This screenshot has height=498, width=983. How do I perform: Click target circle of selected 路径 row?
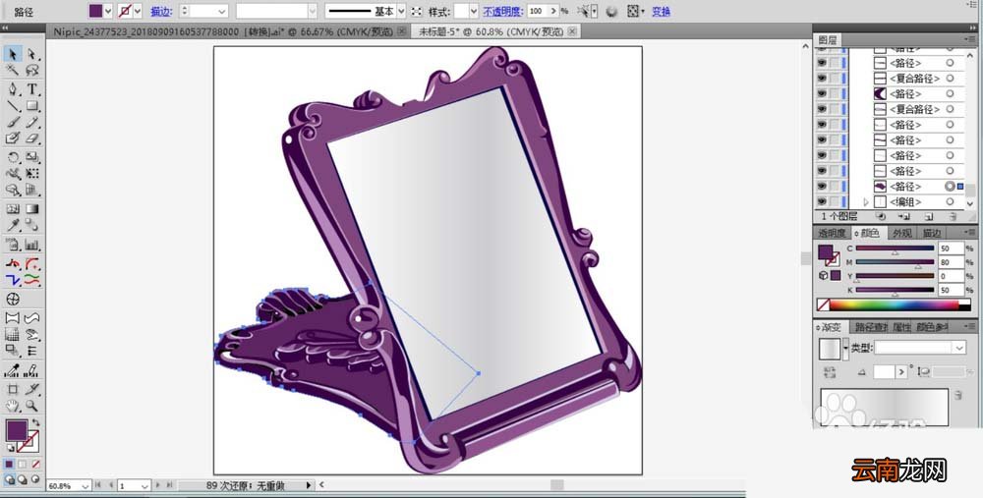point(950,187)
